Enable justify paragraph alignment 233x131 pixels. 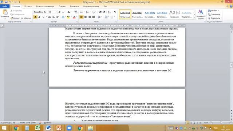94,17
